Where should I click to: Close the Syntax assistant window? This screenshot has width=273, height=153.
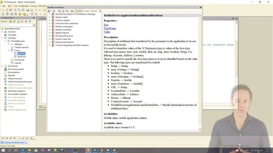(x=200, y=8)
